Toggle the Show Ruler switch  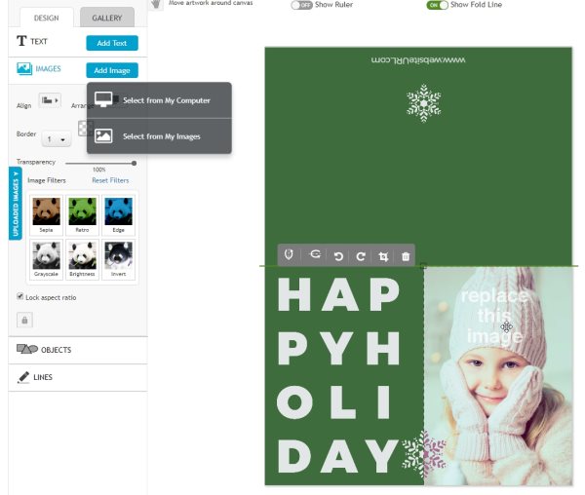tap(301, 5)
